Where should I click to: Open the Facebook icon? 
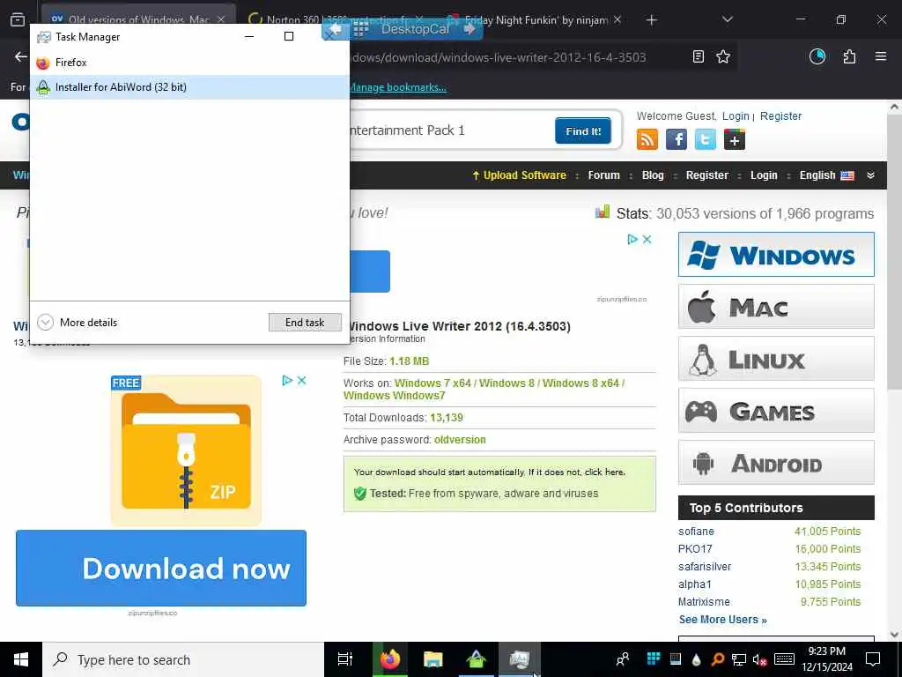pyautogui.click(x=676, y=139)
